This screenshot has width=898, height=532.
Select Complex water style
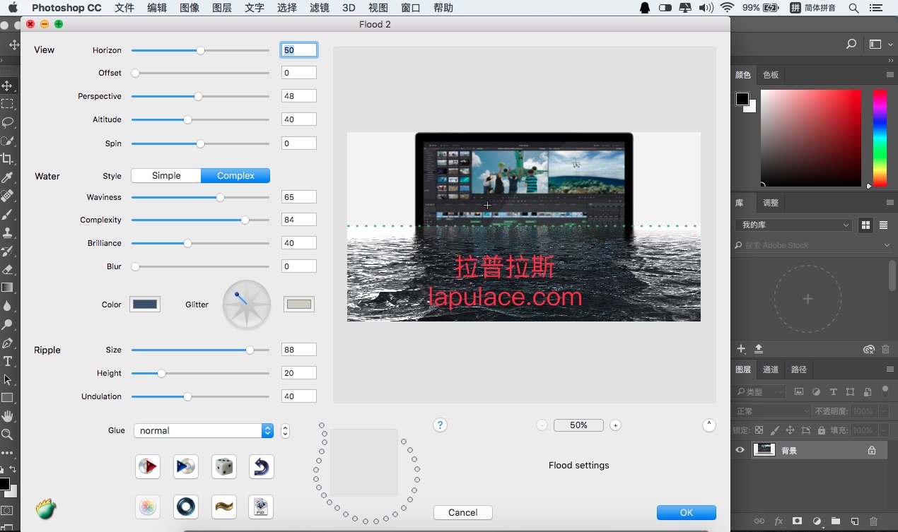[x=235, y=176]
